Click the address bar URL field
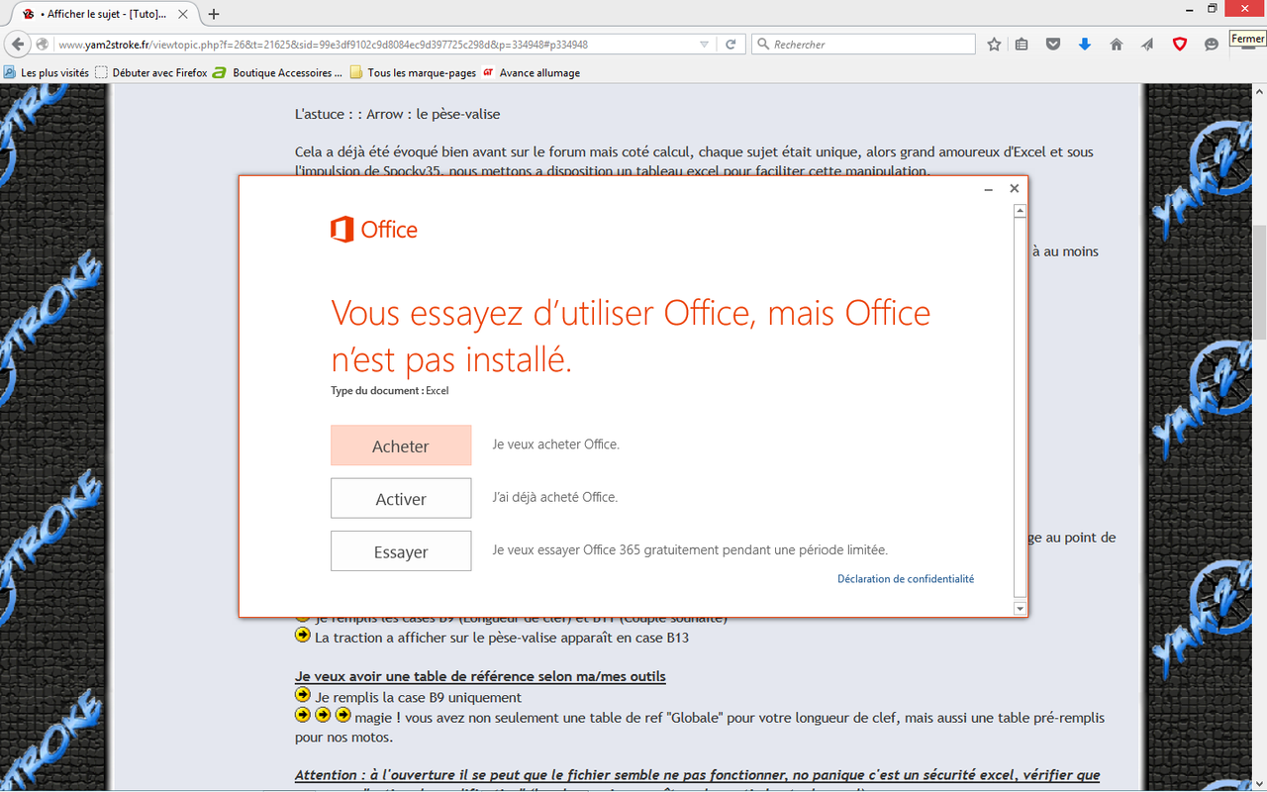Viewport: 1267px width, 792px height. click(376, 44)
